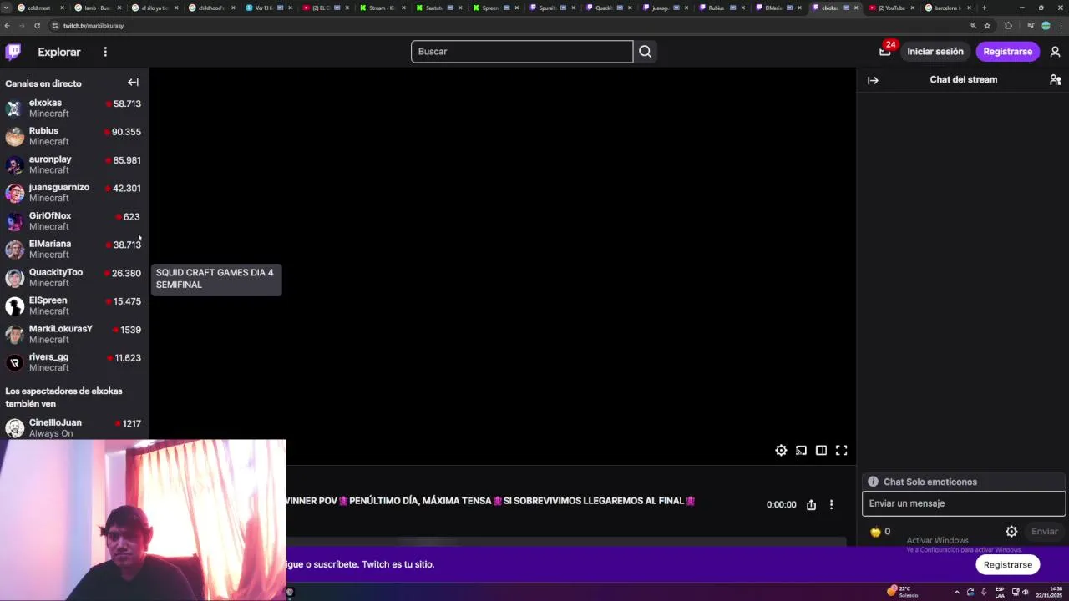The height and width of the screenshot is (601, 1069).
Task: Open taskbar weather widget 22°C
Action: [903, 592]
